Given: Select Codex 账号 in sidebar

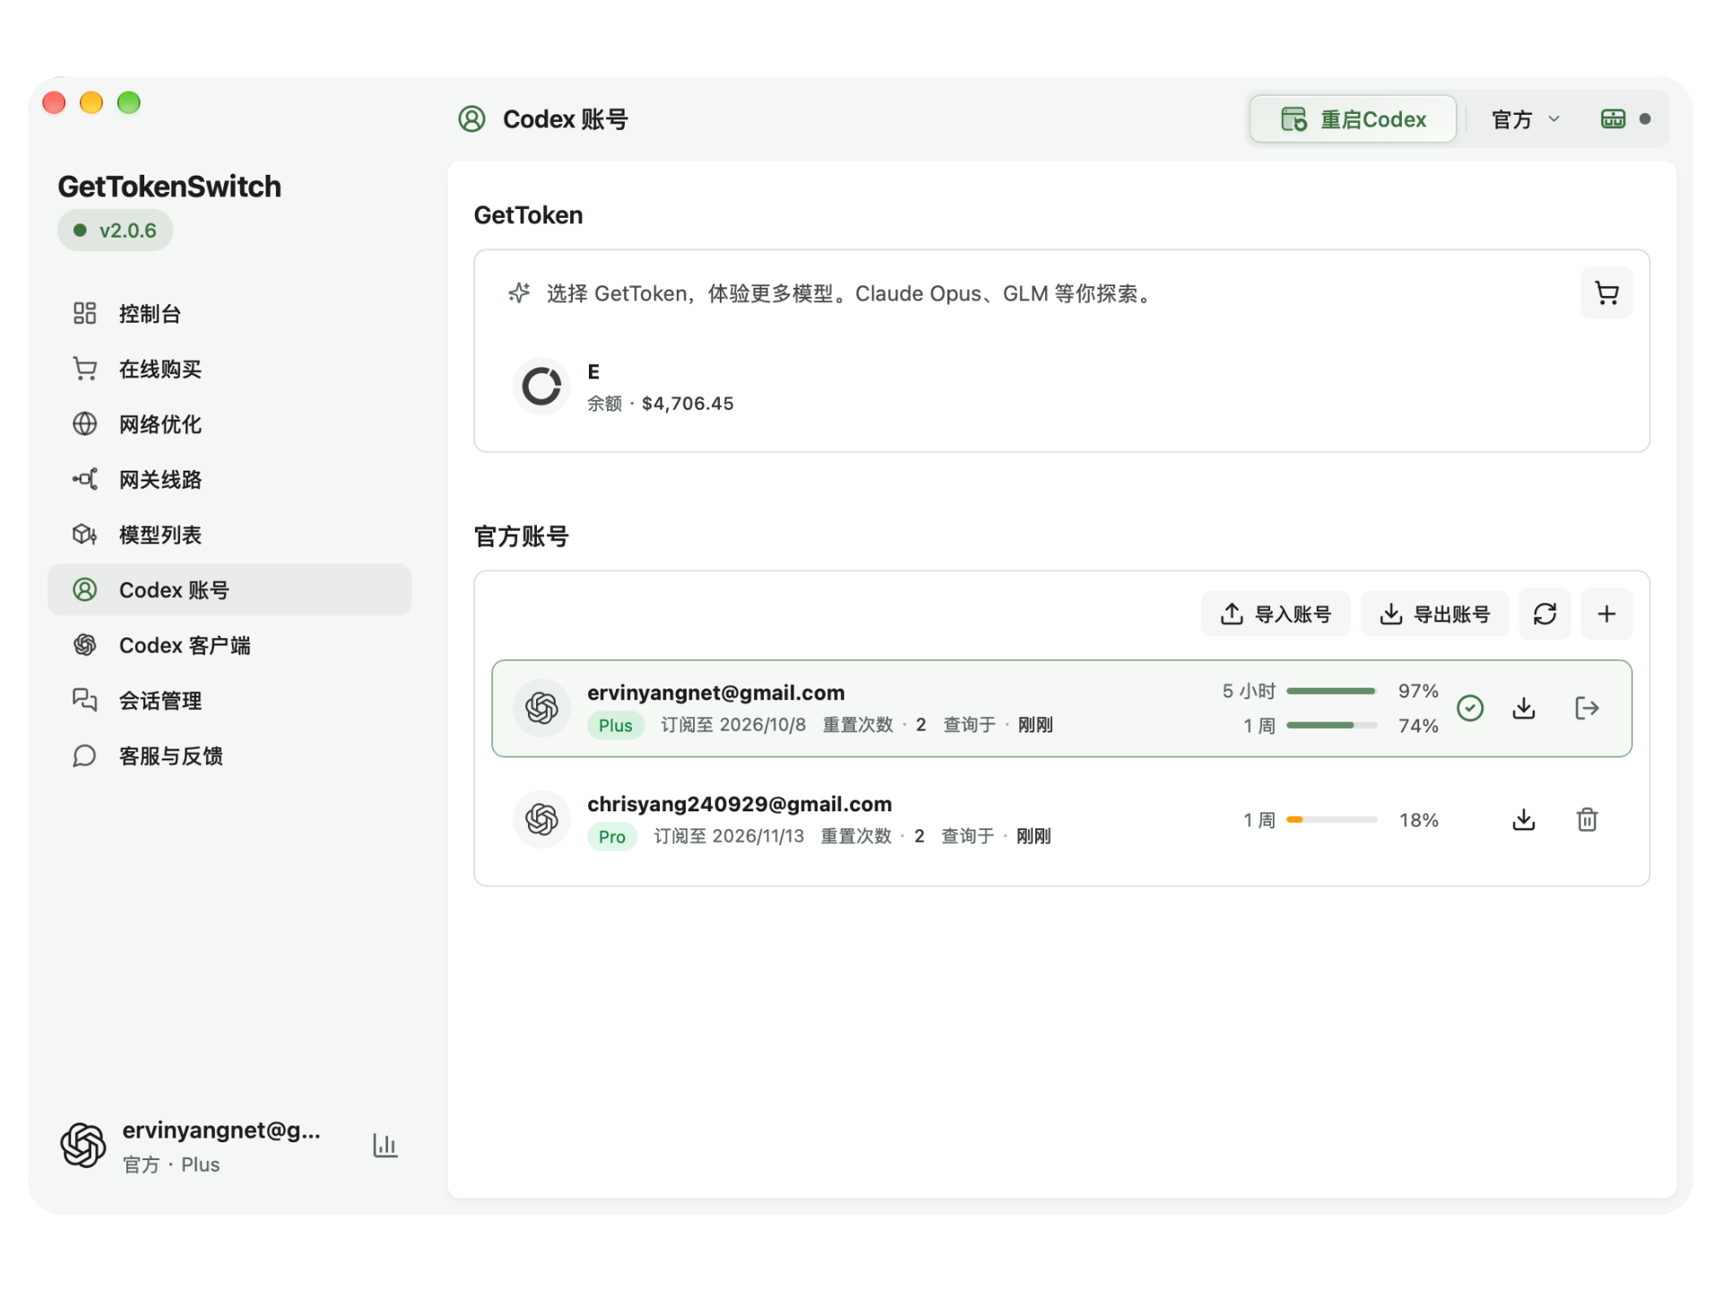Looking at the screenshot, I should pos(229,590).
